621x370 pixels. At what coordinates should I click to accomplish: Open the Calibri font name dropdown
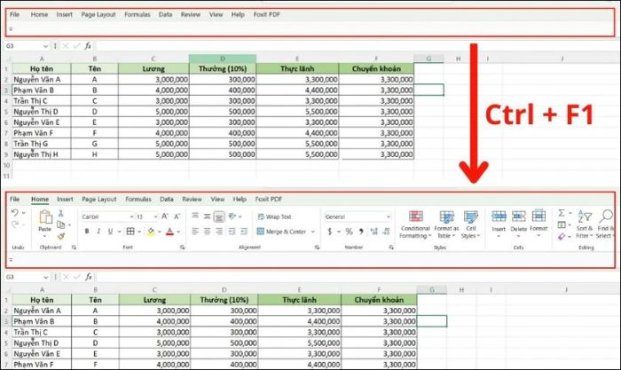(x=131, y=216)
